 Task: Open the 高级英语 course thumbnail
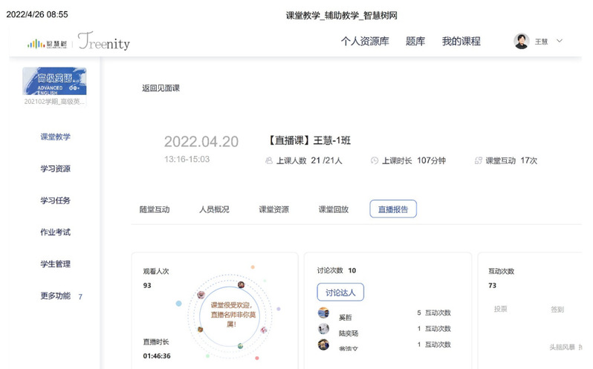[54, 81]
